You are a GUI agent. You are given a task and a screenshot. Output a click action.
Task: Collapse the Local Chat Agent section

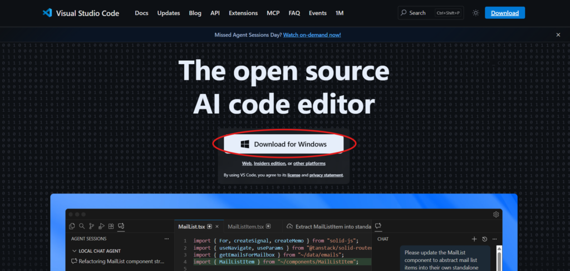74,251
